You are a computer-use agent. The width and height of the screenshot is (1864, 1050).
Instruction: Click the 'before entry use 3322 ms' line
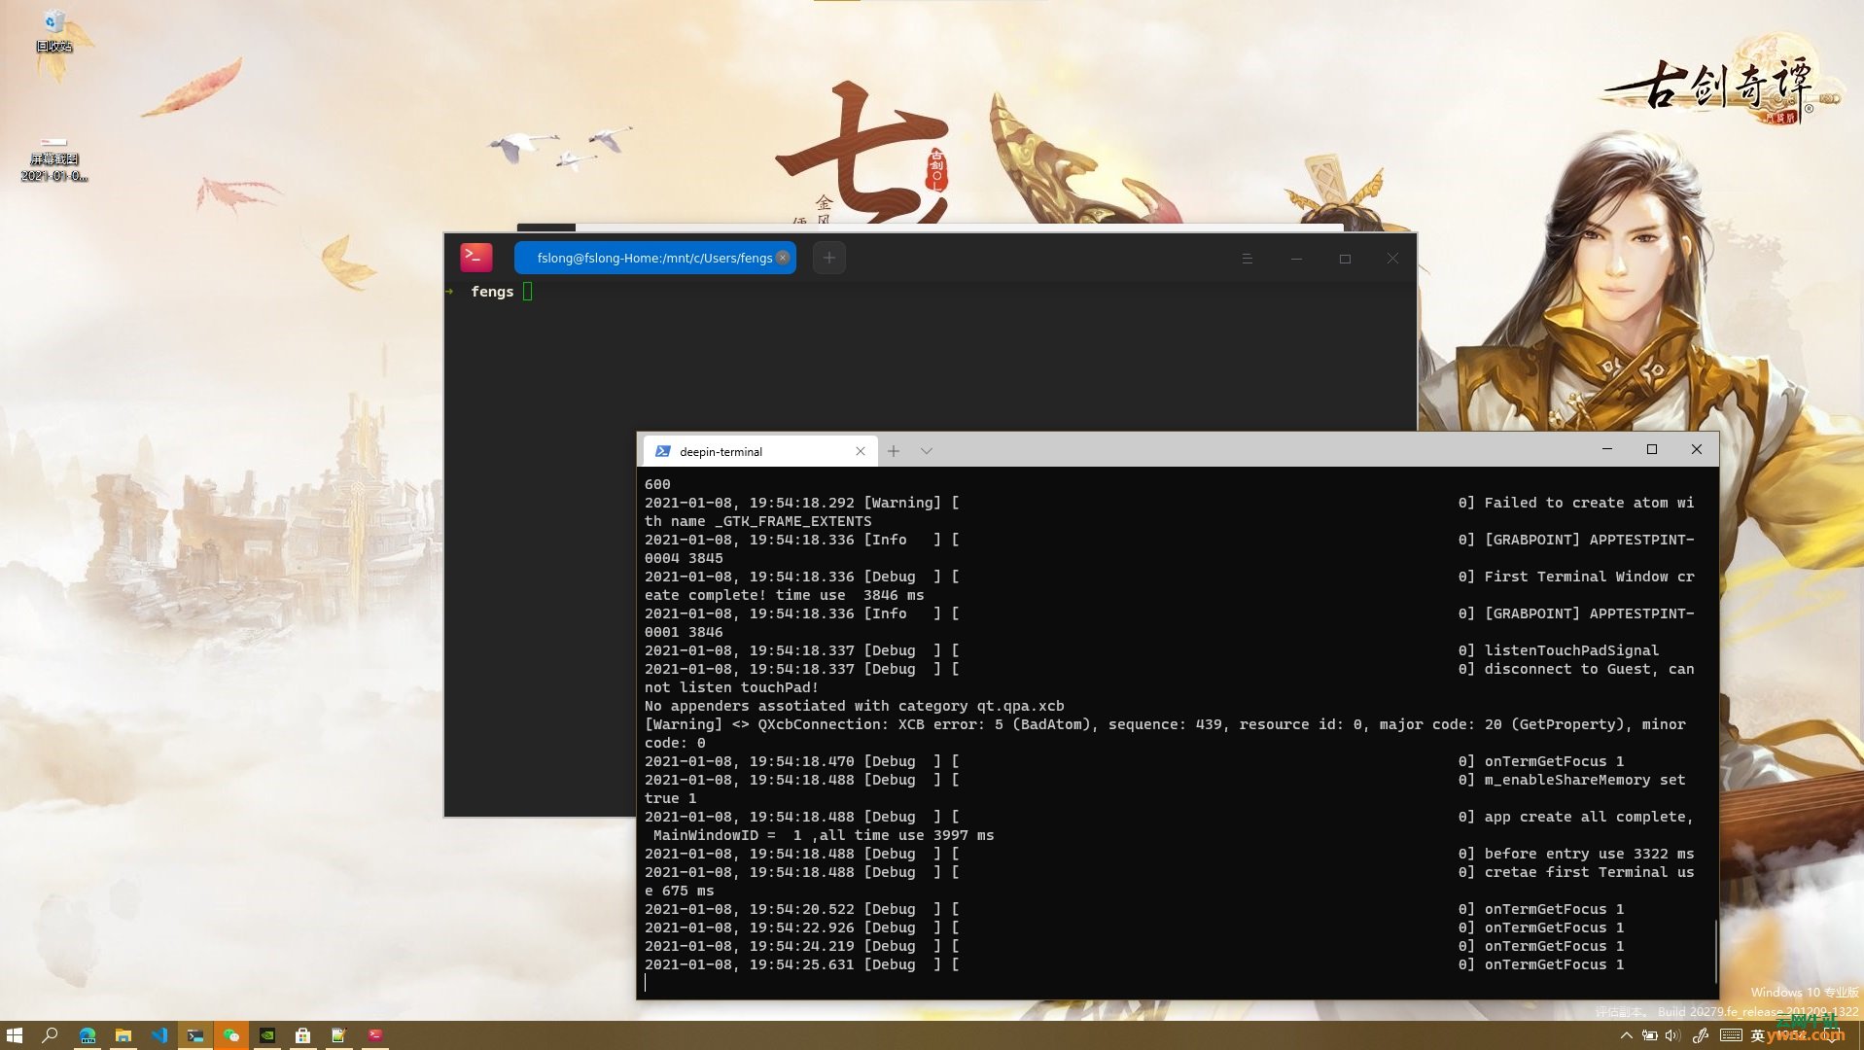pyautogui.click(x=1169, y=854)
